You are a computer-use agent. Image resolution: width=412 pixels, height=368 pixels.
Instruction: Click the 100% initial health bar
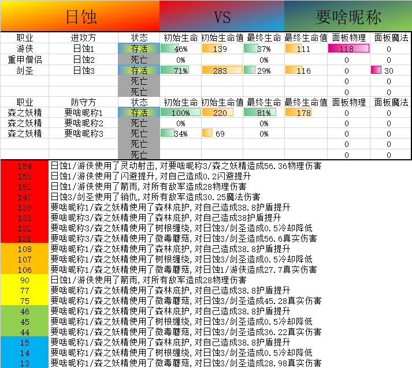[x=180, y=113]
